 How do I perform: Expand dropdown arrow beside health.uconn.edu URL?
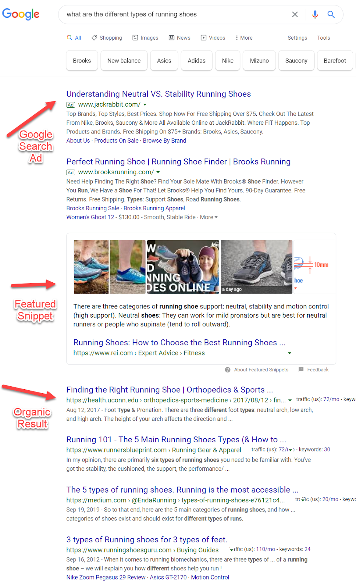(x=290, y=400)
